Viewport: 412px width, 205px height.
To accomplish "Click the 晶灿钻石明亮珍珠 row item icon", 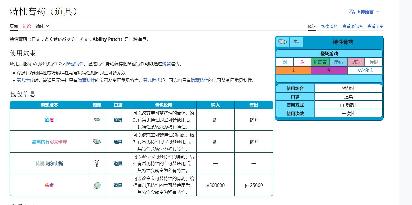I will coord(97,142).
